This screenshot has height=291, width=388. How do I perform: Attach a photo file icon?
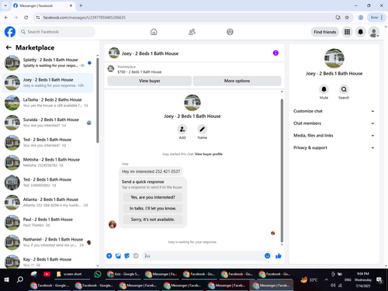click(118, 256)
